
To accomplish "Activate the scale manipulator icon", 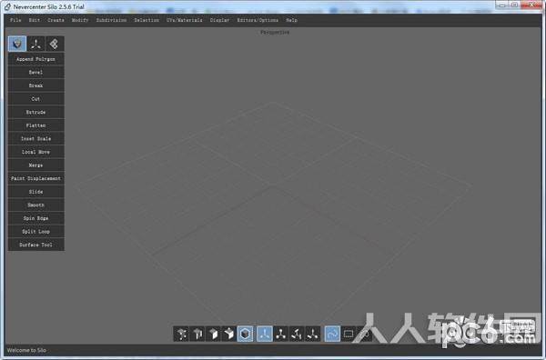I will coord(313,334).
